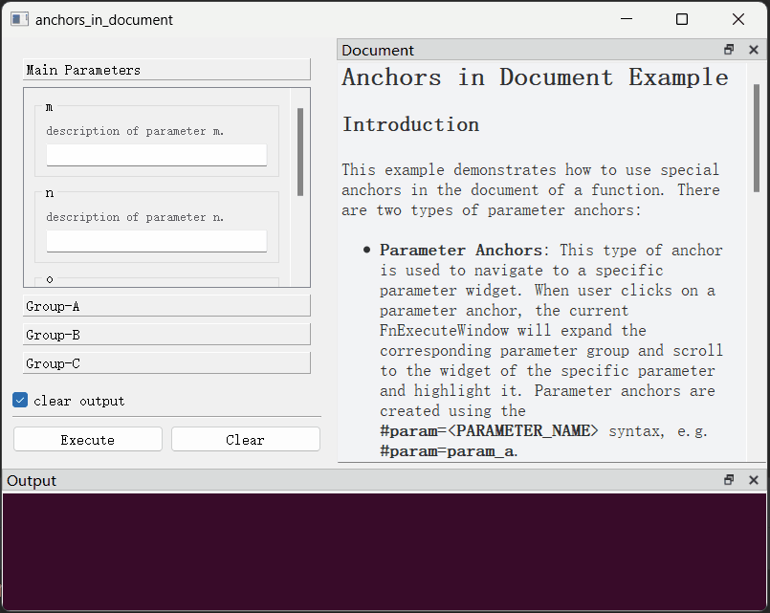Uncheck the clear output checkbox

20,401
